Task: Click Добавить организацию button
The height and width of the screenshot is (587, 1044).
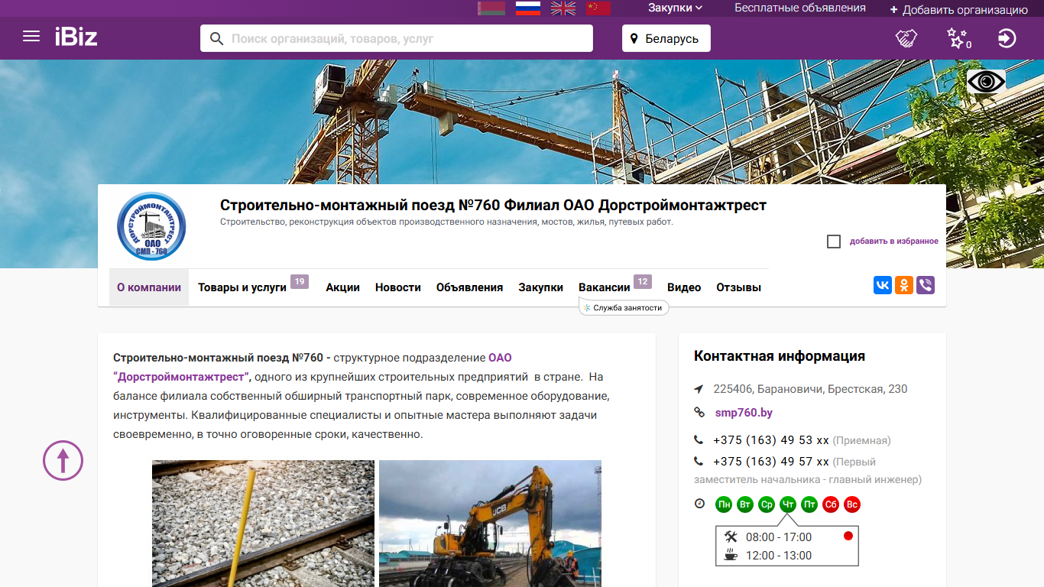Action: coord(959,10)
